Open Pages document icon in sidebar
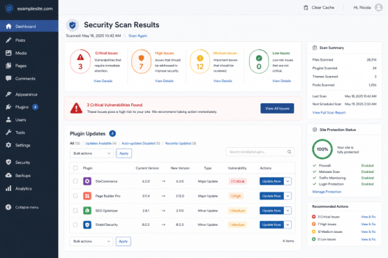Viewport: 388px width, 258px height. point(8,66)
